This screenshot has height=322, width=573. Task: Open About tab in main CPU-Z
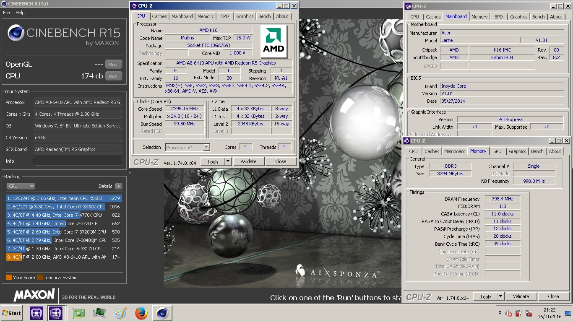click(282, 16)
